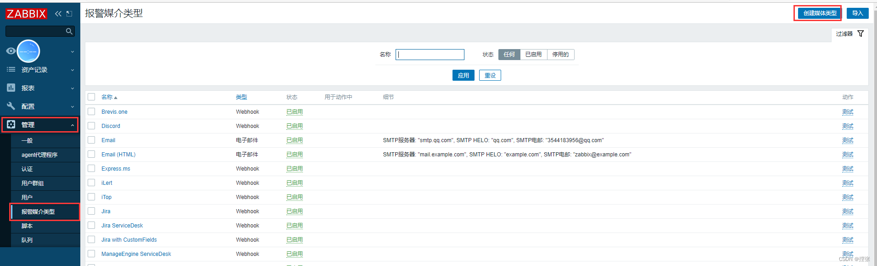
Task: Collapse the sidebar with double-chevron icon
Action: tap(58, 14)
